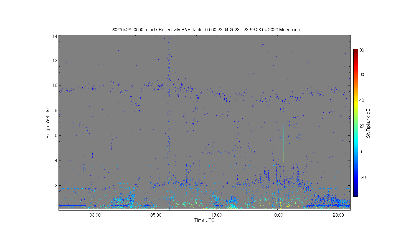416x249 pixels.
Task: Click the 'Time UTC' axis label
Action: [x=204, y=220]
